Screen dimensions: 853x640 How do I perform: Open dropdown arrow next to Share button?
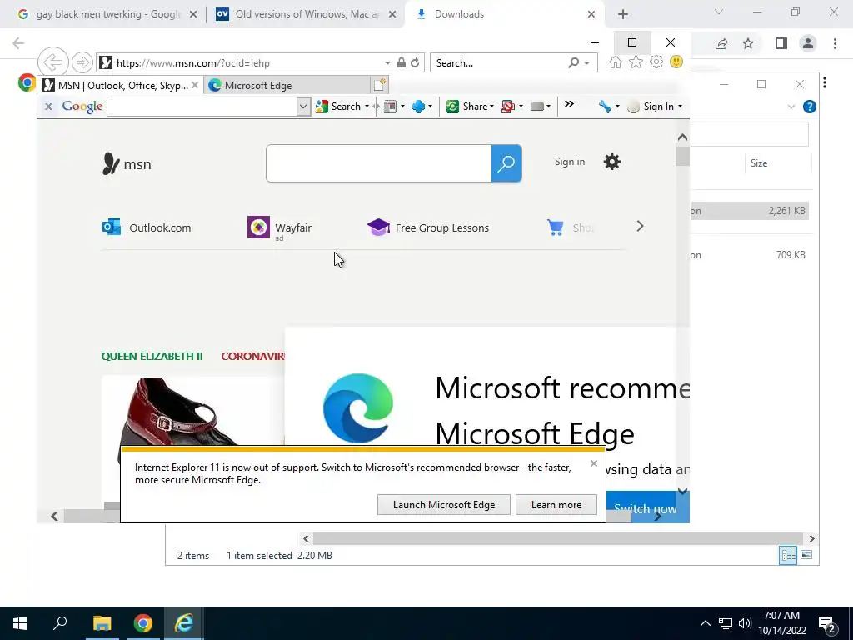point(491,107)
